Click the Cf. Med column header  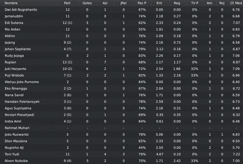236,3
